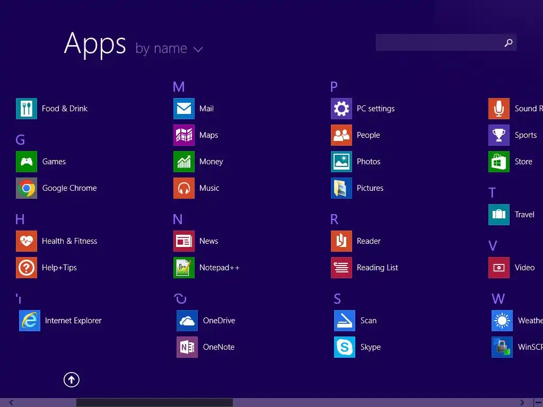Launch the Video app icon
This screenshot has height=407, width=543.
tap(499, 268)
